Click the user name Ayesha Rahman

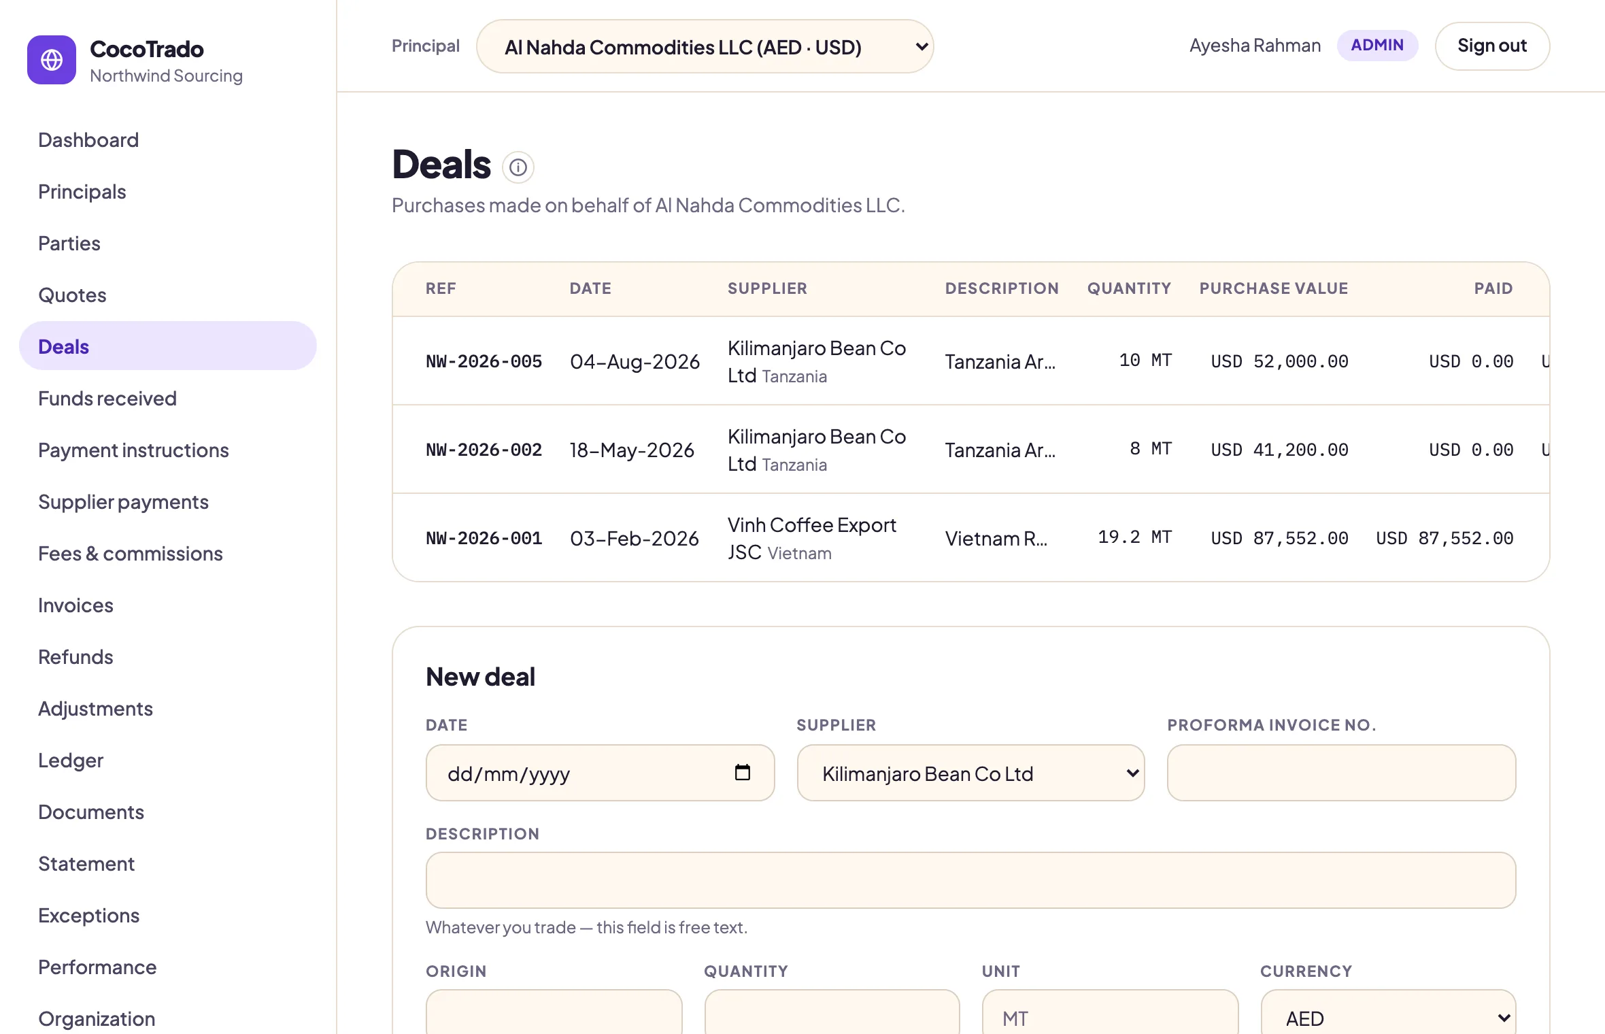coord(1255,46)
